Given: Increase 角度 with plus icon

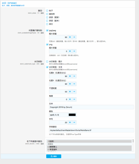Looking at the screenshot, I should click(x=70, y=99).
